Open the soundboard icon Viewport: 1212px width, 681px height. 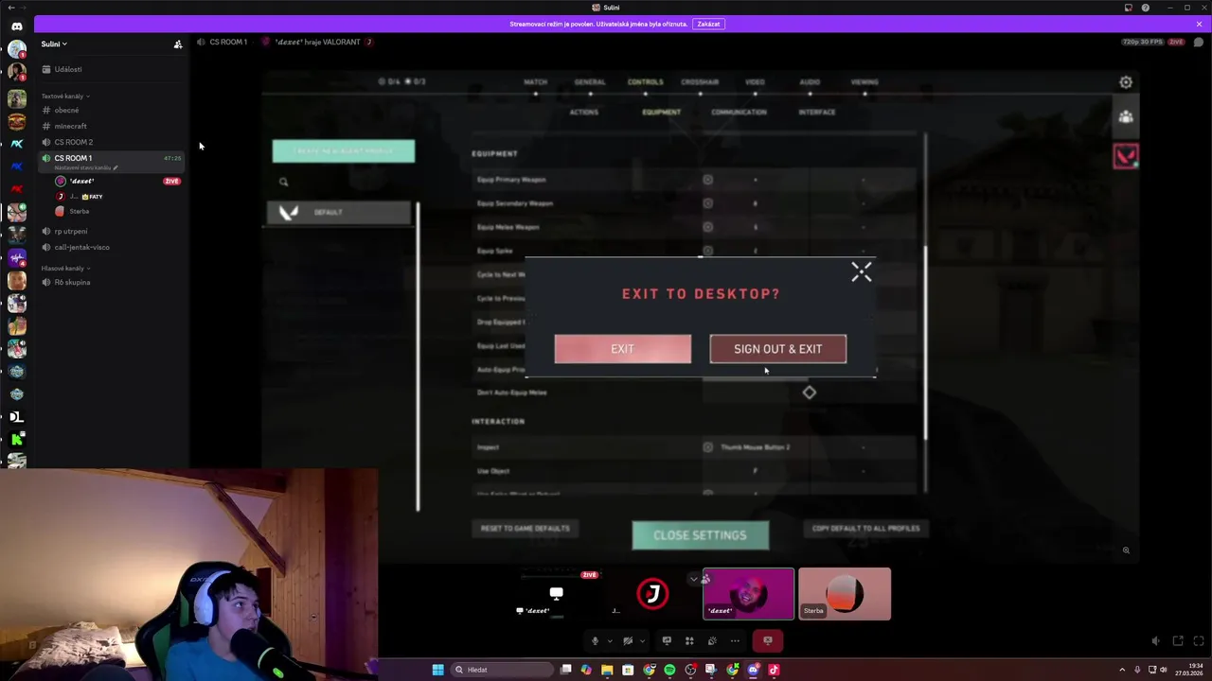pyautogui.click(x=712, y=641)
